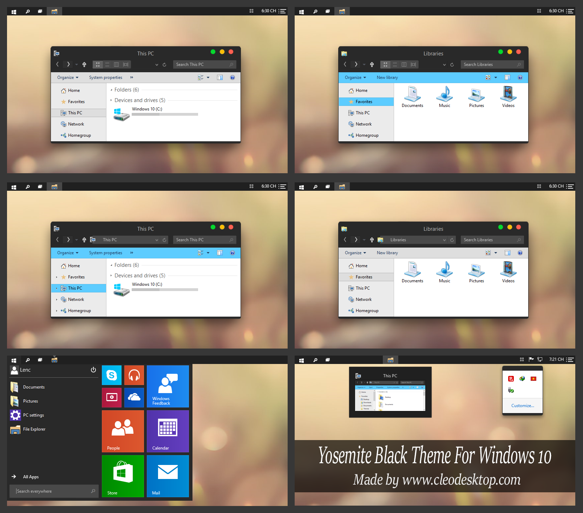Click the Vietnam flag tray icon
Viewport: 583px width, 513px height.
(533, 379)
